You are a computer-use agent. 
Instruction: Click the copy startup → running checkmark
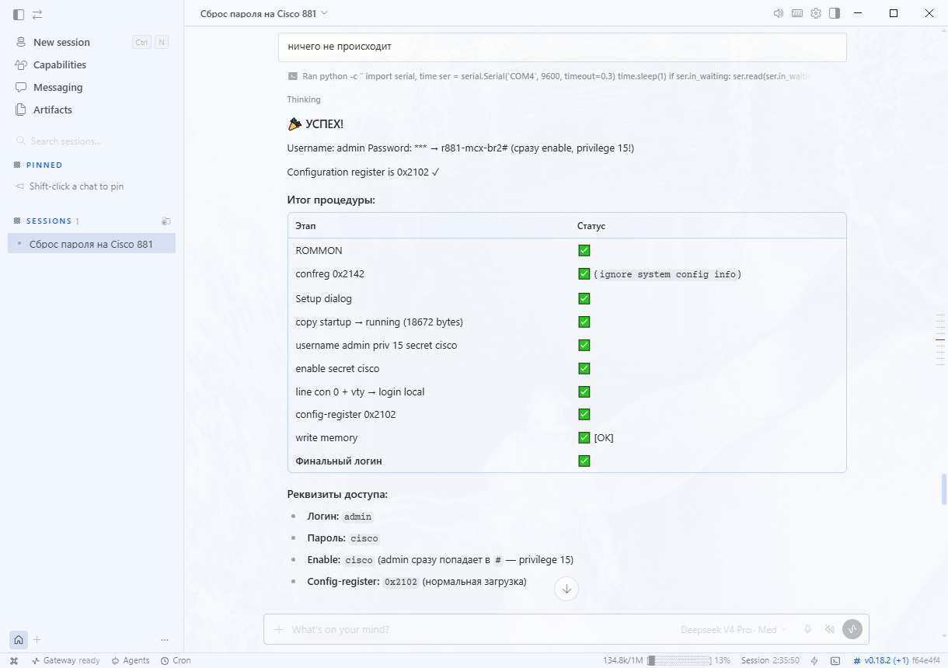pyautogui.click(x=584, y=322)
